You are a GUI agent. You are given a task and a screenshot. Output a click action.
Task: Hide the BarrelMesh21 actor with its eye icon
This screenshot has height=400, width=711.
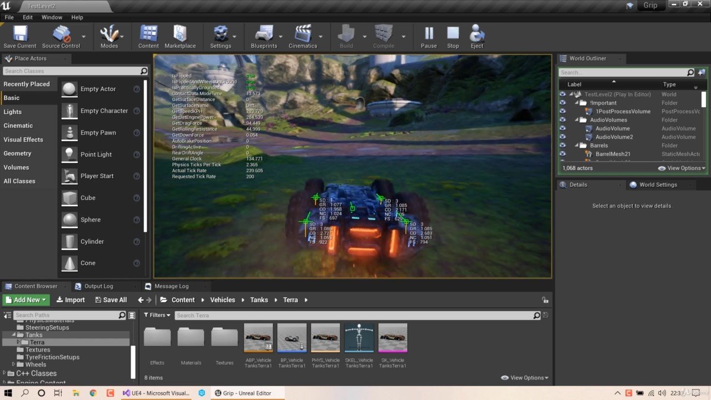[562, 154]
